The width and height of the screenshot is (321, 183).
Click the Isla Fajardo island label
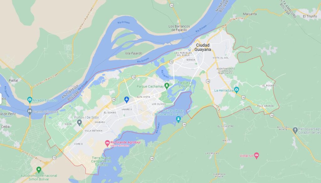point(134,53)
